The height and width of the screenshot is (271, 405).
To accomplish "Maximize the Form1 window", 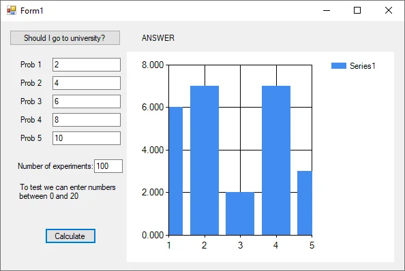I will pos(357,11).
